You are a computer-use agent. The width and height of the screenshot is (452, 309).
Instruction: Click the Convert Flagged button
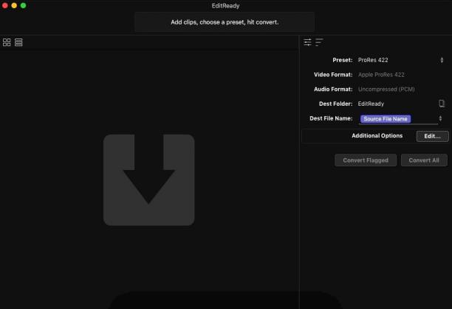click(366, 160)
